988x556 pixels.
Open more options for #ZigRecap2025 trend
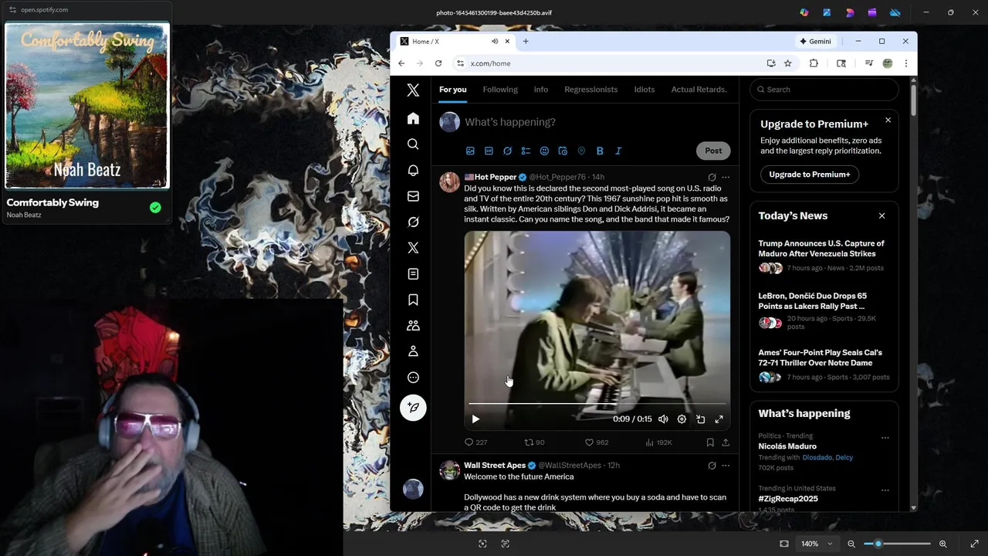(885, 490)
